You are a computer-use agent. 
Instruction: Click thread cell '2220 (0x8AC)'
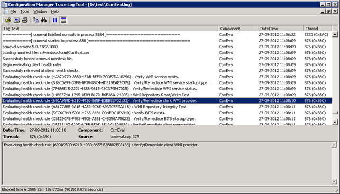click(316, 35)
